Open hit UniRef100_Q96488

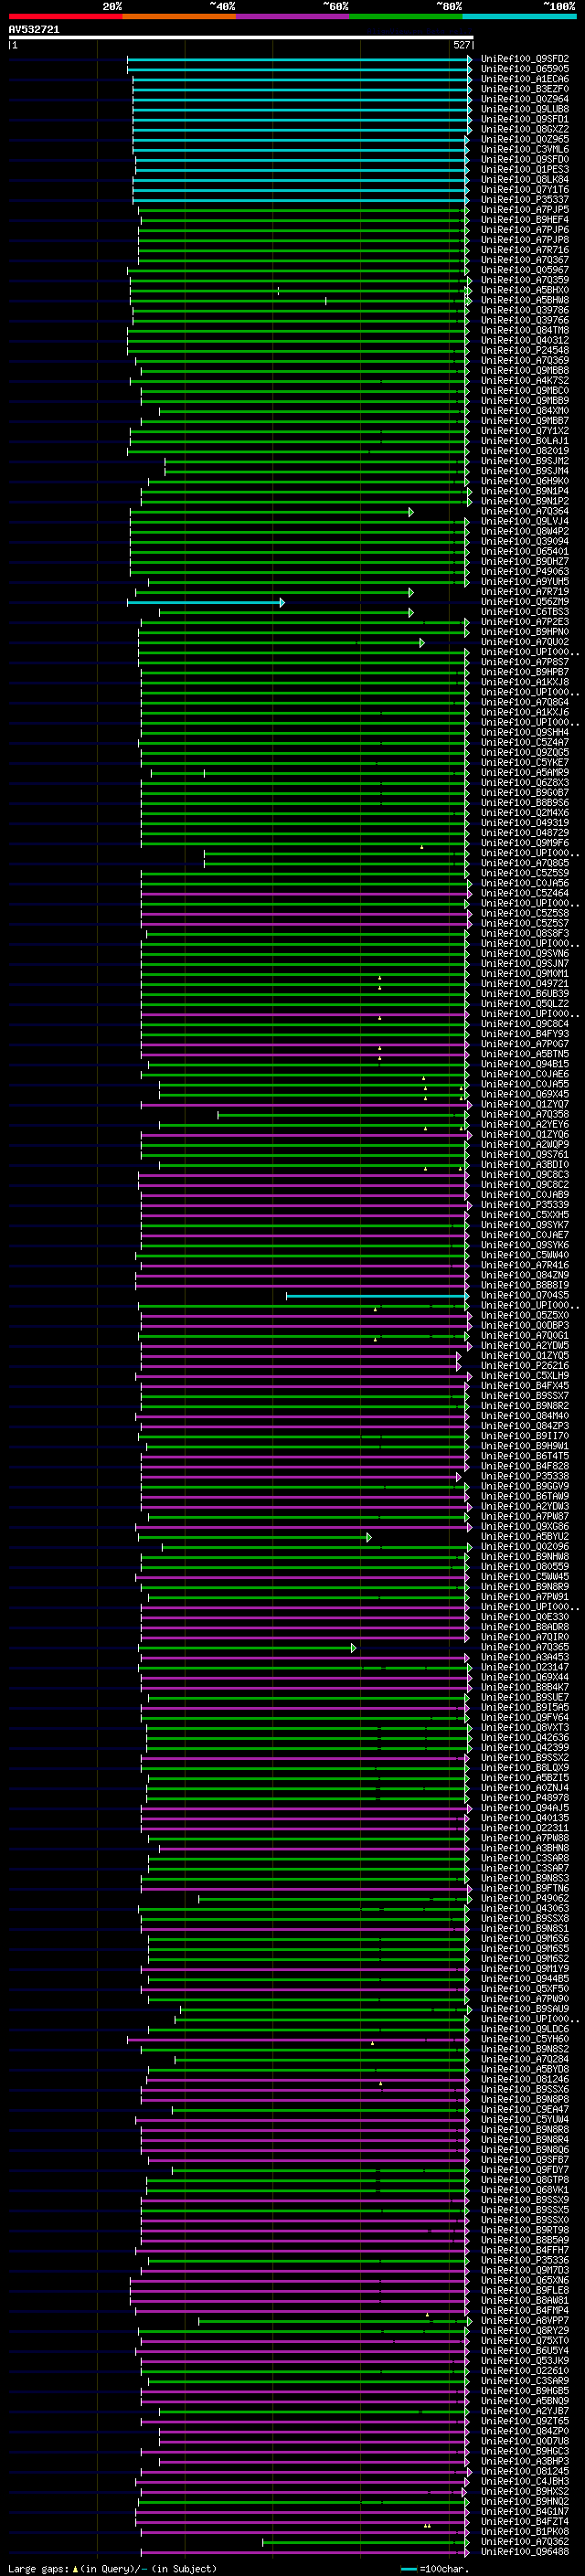click(x=524, y=2552)
